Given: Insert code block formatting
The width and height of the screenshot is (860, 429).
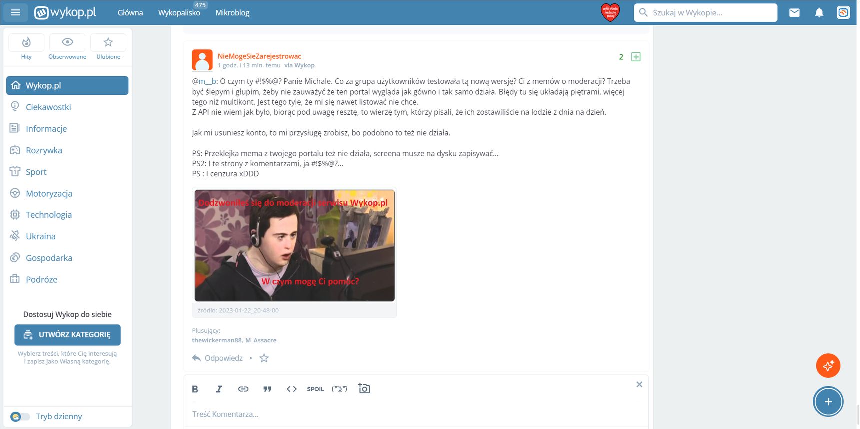Looking at the screenshot, I should tap(292, 389).
